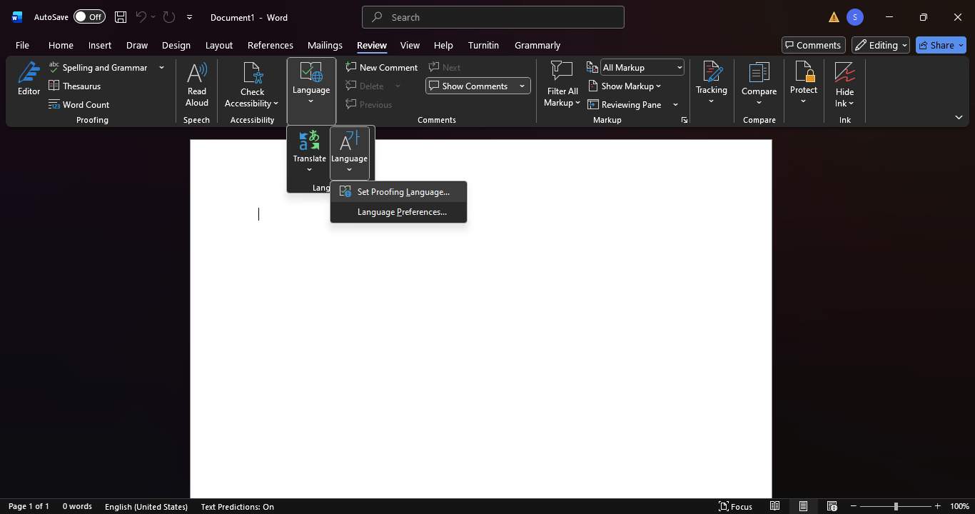
Task: Open the Show Comments dropdown arrow
Action: click(x=522, y=86)
